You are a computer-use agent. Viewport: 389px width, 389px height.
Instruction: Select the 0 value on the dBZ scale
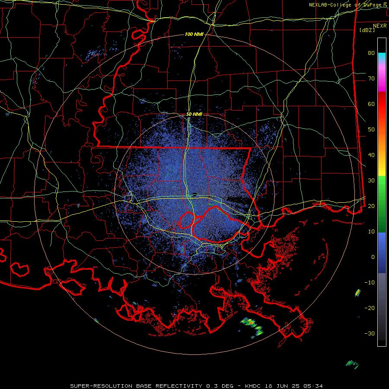point(373,257)
